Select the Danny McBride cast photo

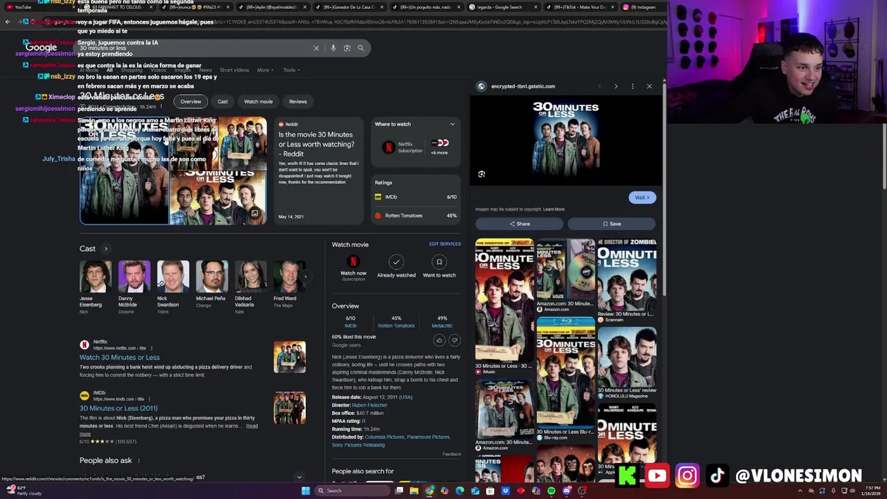click(x=134, y=277)
